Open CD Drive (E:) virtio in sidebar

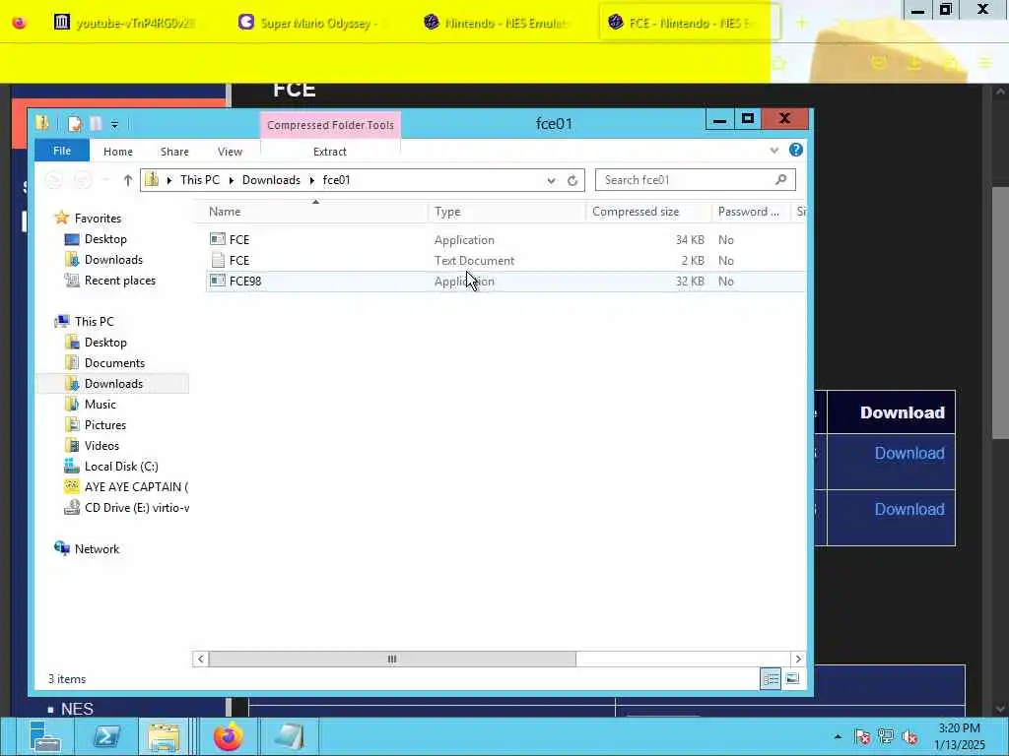click(126, 508)
